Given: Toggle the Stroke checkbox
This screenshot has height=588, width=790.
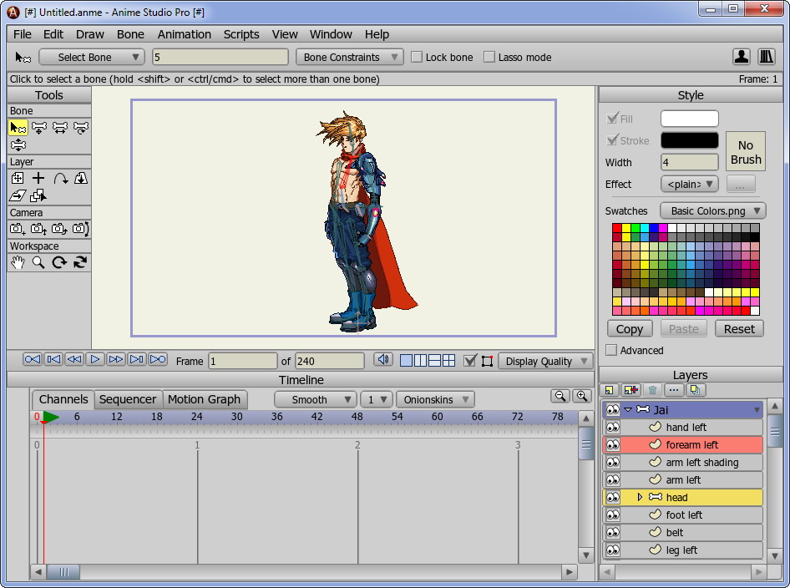Looking at the screenshot, I should click(x=612, y=140).
